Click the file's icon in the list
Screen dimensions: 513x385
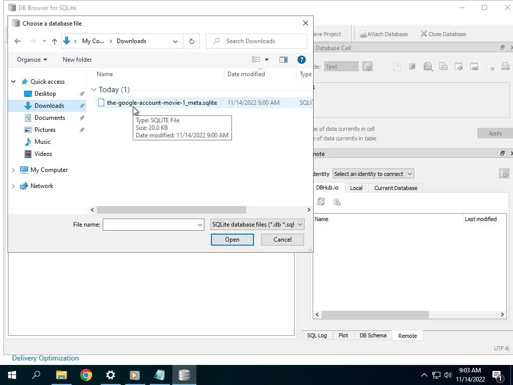point(101,103)
